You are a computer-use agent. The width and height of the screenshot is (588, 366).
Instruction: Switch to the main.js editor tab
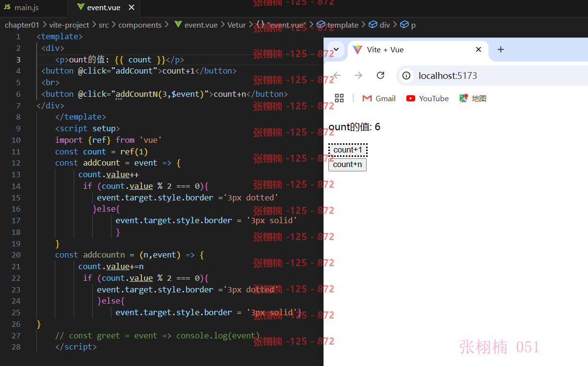pyautogui.click(x=26, y=8)
